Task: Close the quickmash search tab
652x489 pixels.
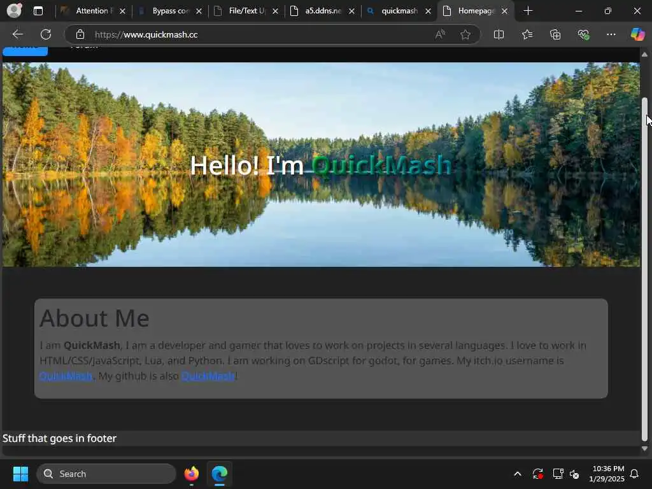Action: coord(428,11)
